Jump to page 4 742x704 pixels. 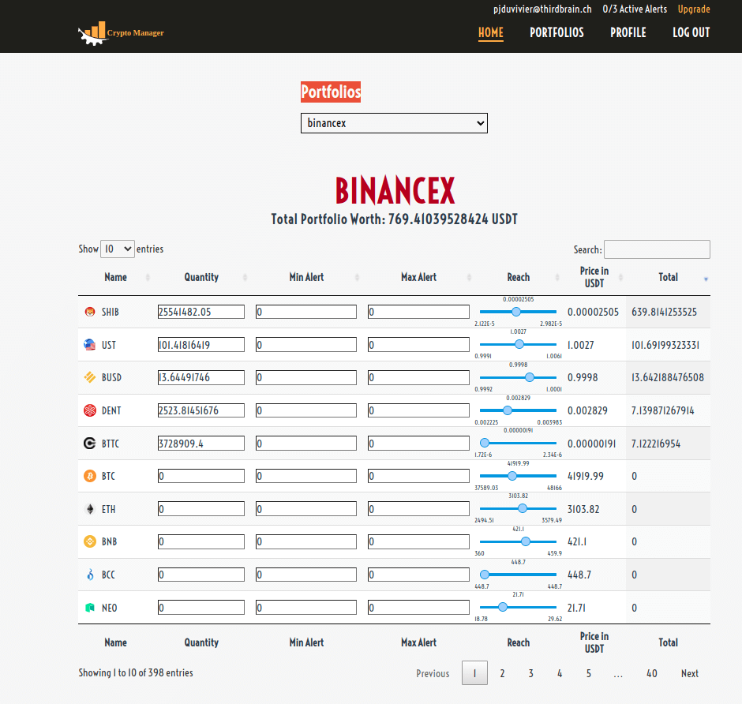pyautogui.click(x=560, y=673)
